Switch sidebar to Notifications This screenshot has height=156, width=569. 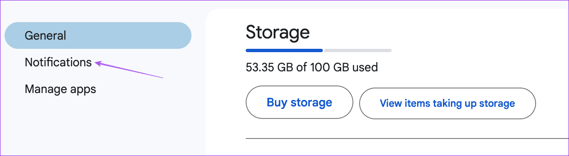(x=58, y=62)
